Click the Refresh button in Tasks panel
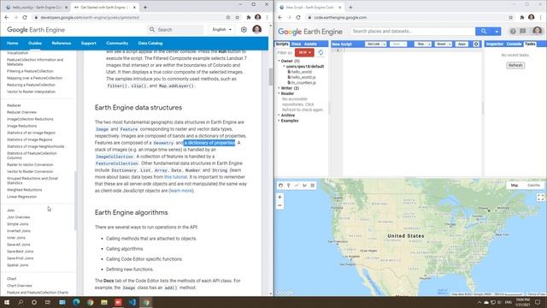Image resolution: width=547 pixels, height=308 pixels. point(515,65)
